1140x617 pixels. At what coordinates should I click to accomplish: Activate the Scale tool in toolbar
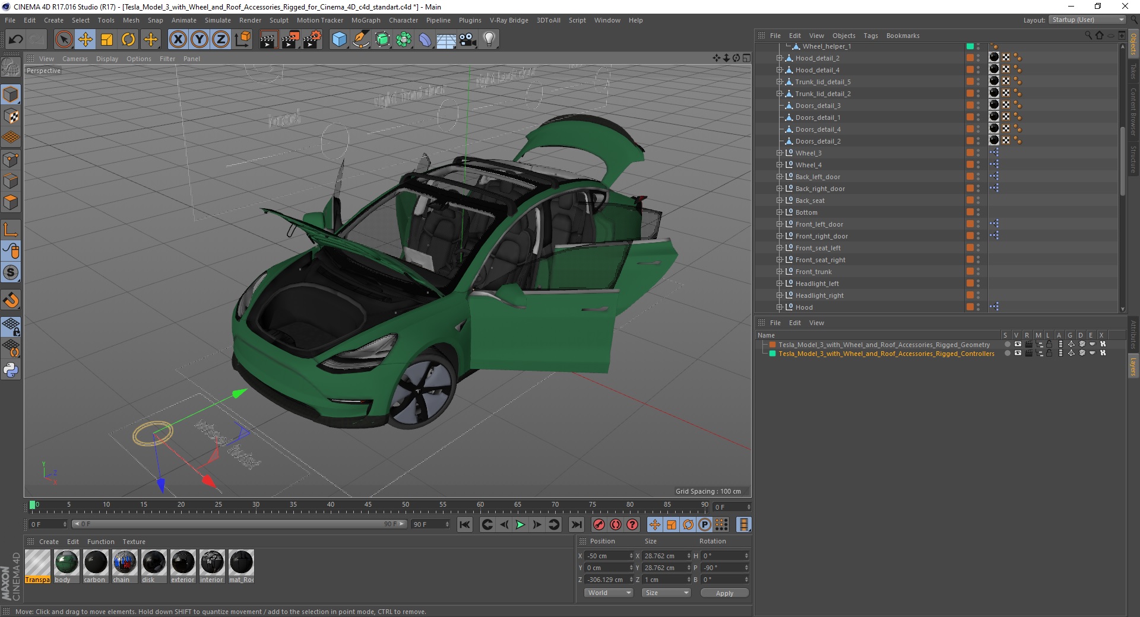(107, 40)
